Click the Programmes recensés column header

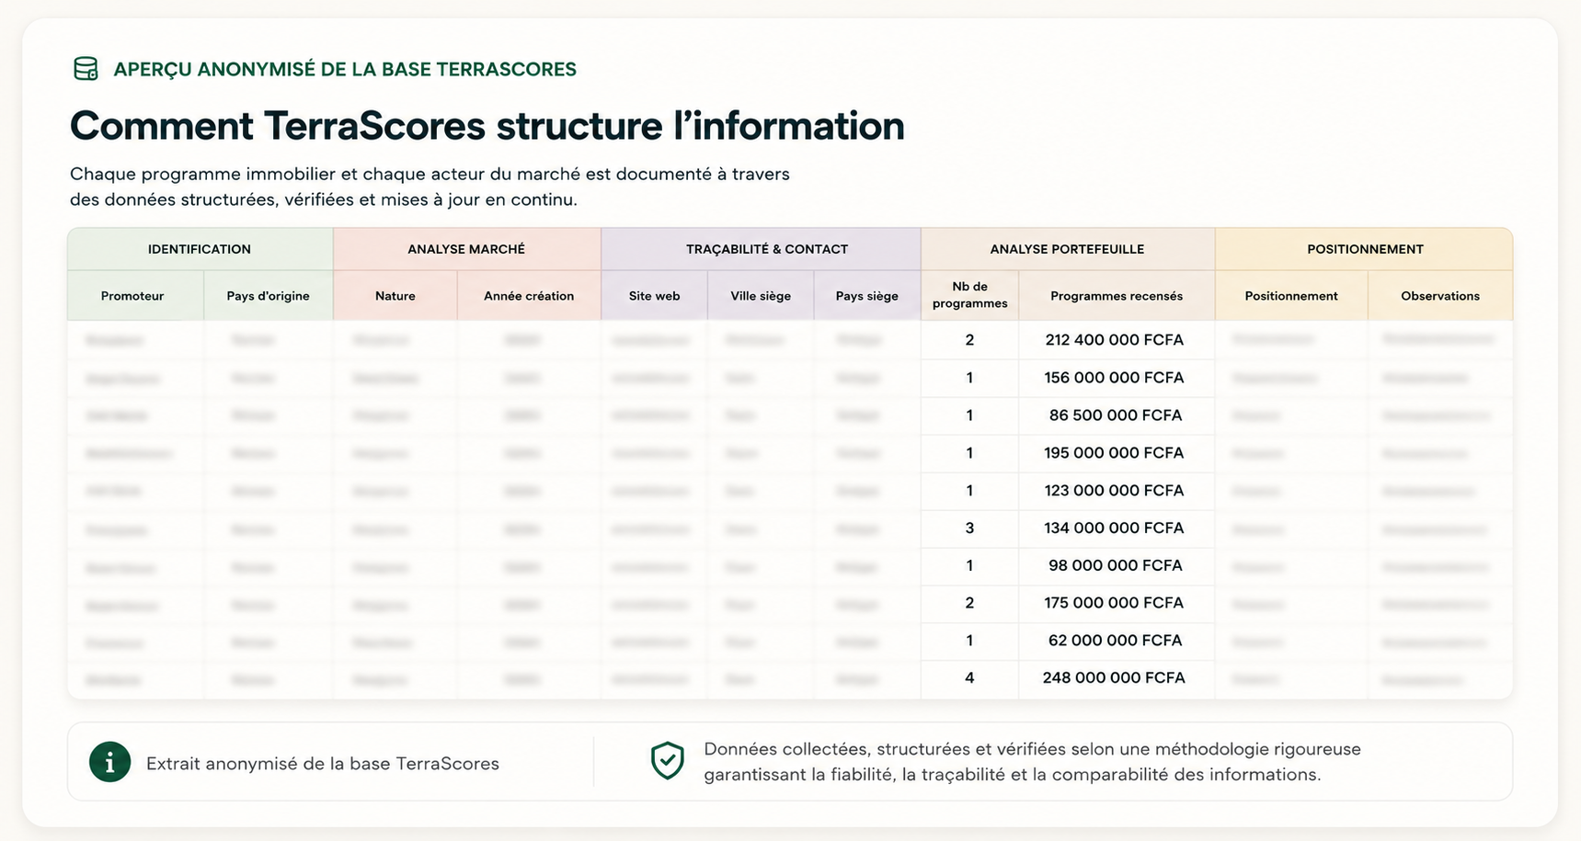point(1117,296)
